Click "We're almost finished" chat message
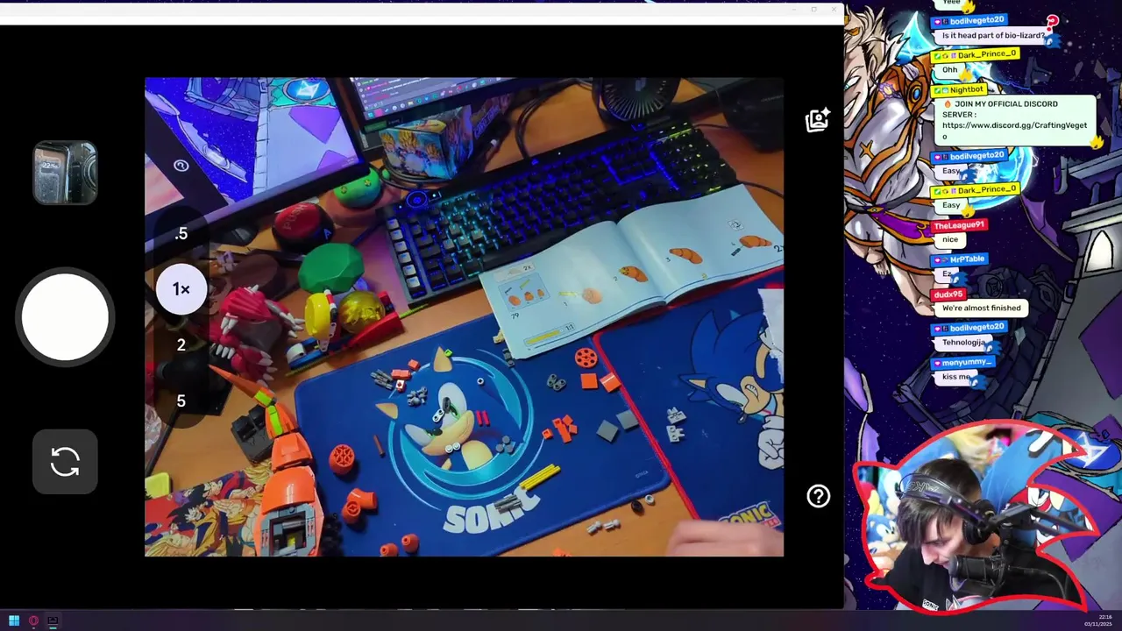Image resolution: width=1122 pixels, height=631 pixels. (981, 308)
